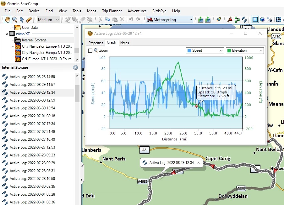Collapse the zūmo XT device tree node
The image size is (284, 205).
pyautogui.click(x=7, y=34)
